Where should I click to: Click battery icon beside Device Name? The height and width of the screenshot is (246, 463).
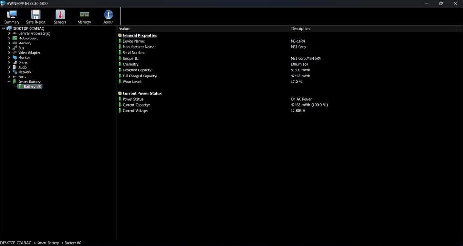120,41
